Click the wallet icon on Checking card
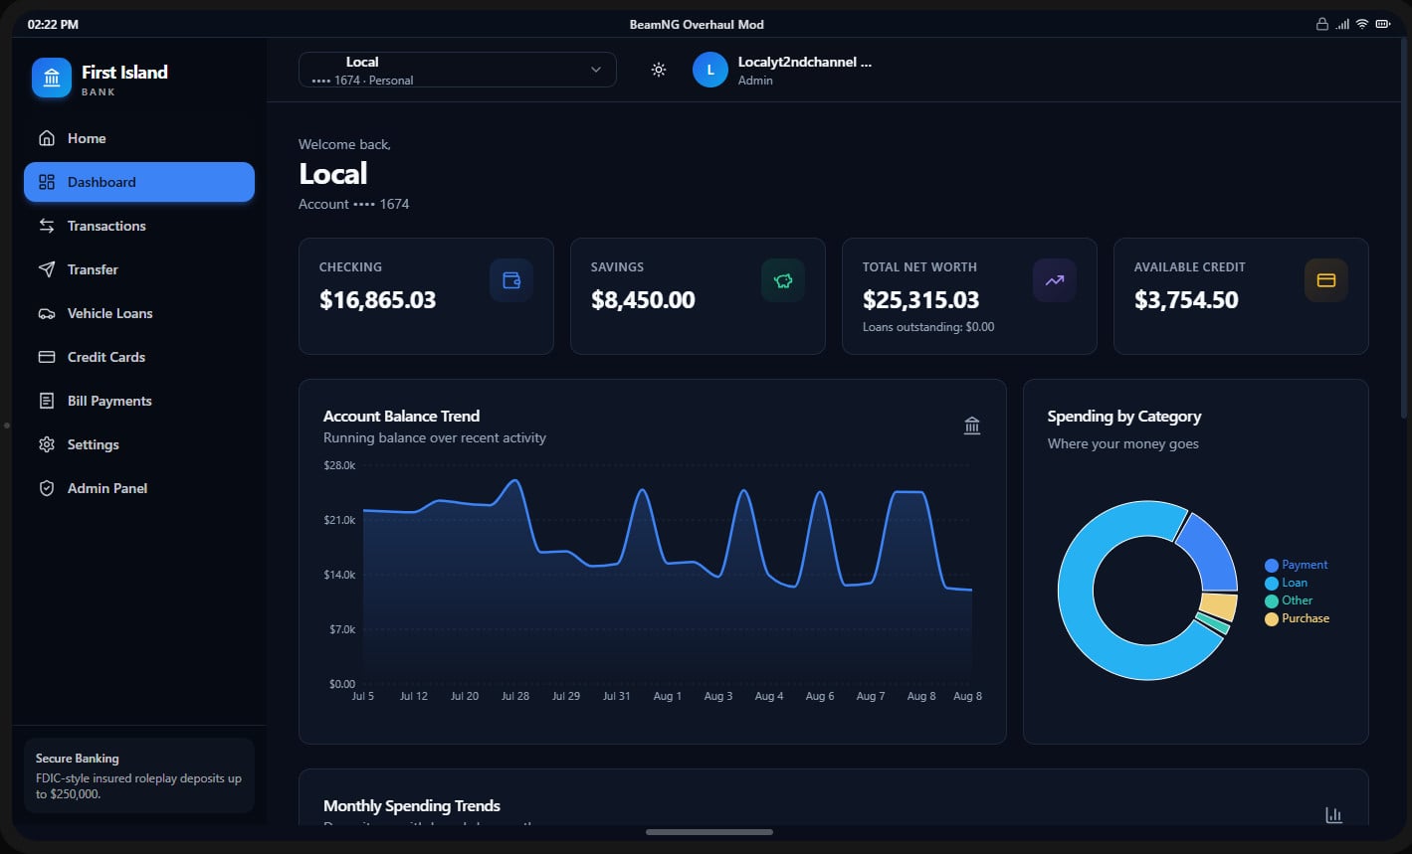The width and height of the screenshot is (1412, 854). pos(511,280)
